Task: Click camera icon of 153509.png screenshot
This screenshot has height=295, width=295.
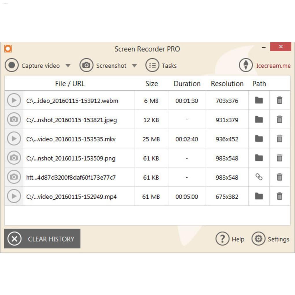Action: 14,158
